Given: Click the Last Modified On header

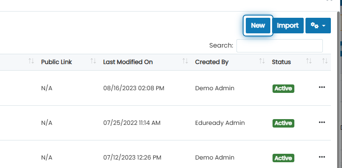Looking at the screenshot, I should point(128,62).
